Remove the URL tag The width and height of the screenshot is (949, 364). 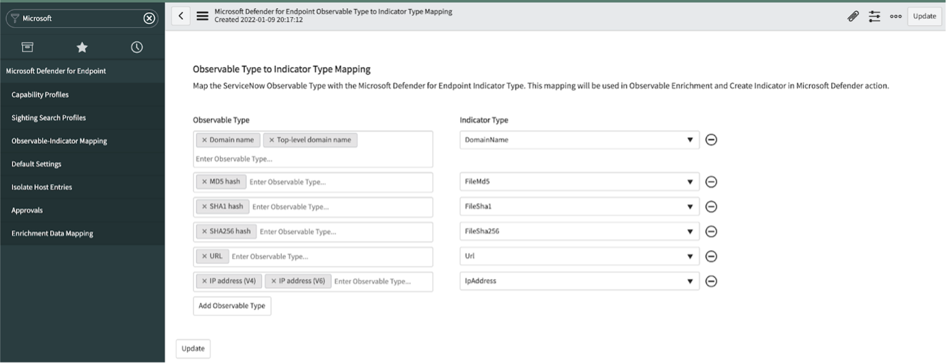point(204,256)
